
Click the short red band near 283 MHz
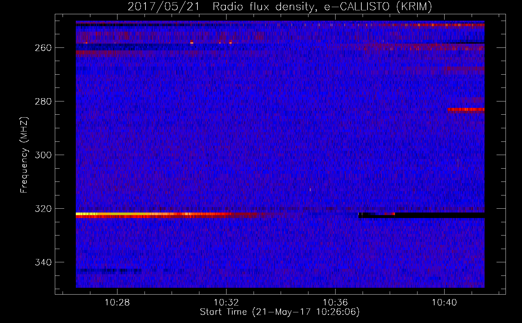click(466, 109)
